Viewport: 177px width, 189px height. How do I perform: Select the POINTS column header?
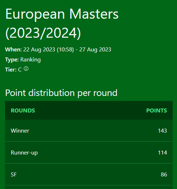click(157, 111)
